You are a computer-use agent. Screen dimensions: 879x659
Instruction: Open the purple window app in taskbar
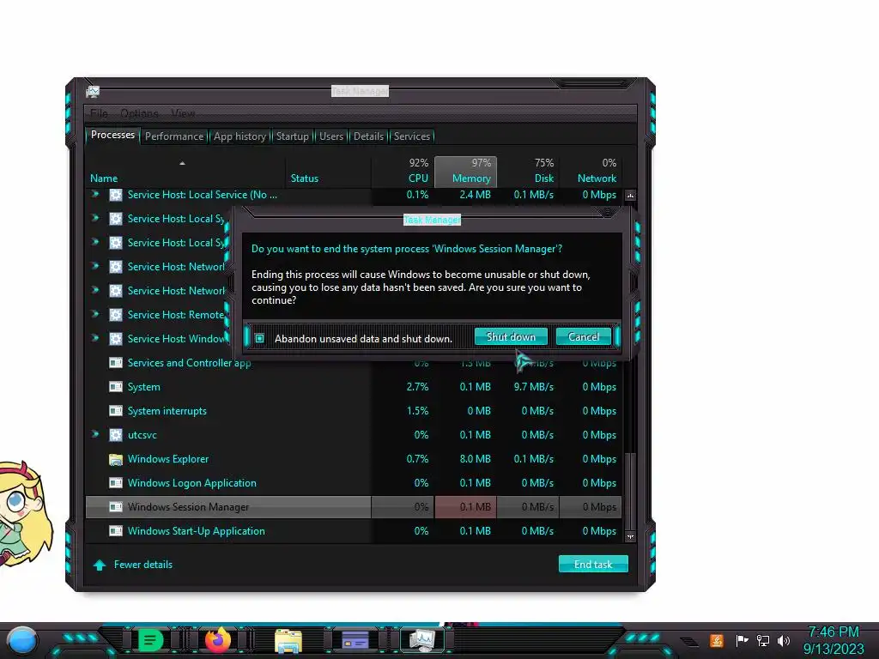click(x=355, y=639)
